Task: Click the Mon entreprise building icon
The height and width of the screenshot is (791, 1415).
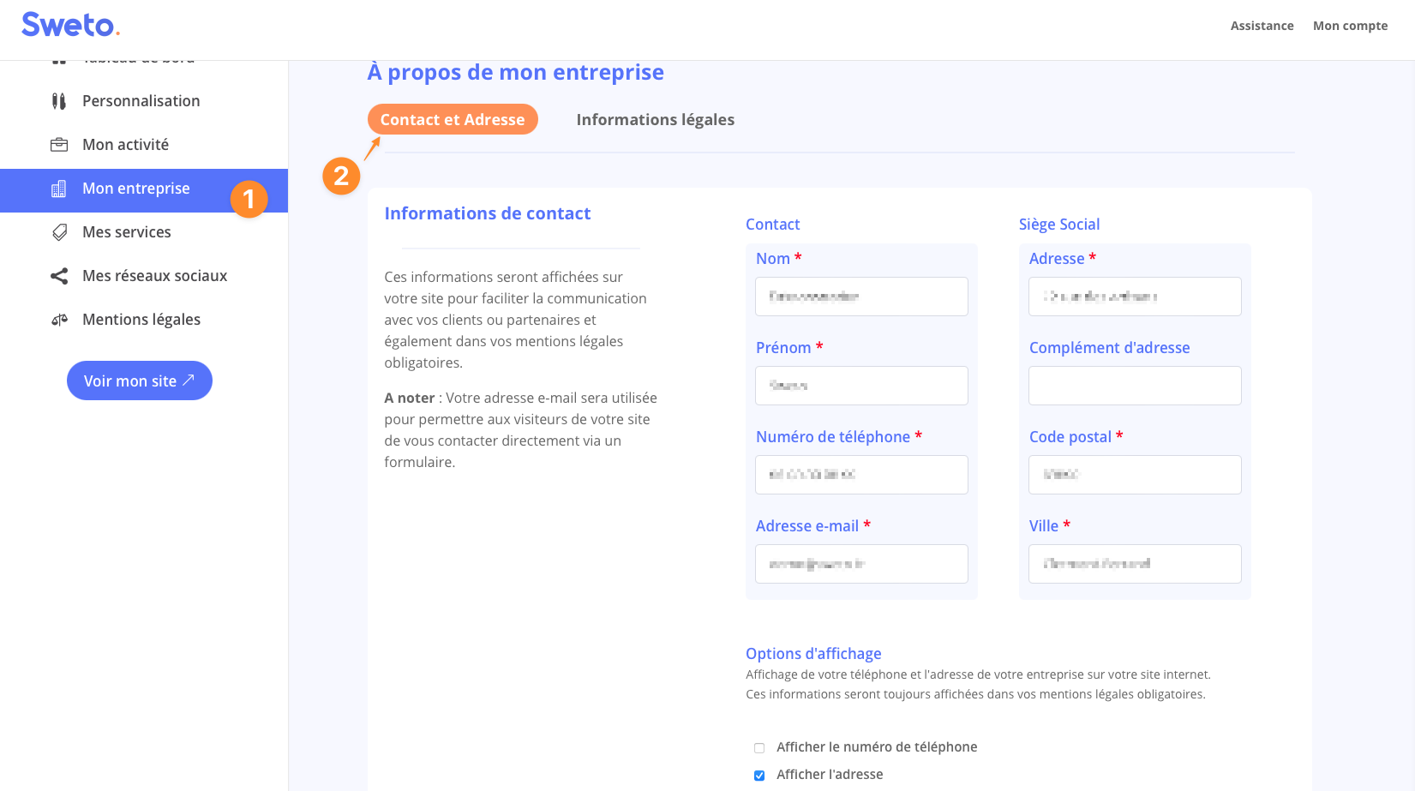Action: 59,189
